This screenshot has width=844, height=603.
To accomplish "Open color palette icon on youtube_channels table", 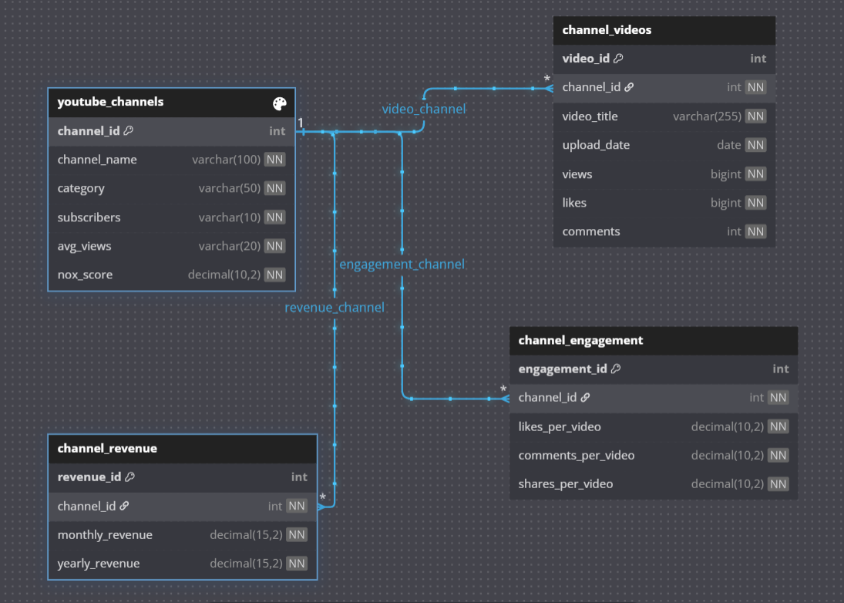I will click(x=279, y=103).
